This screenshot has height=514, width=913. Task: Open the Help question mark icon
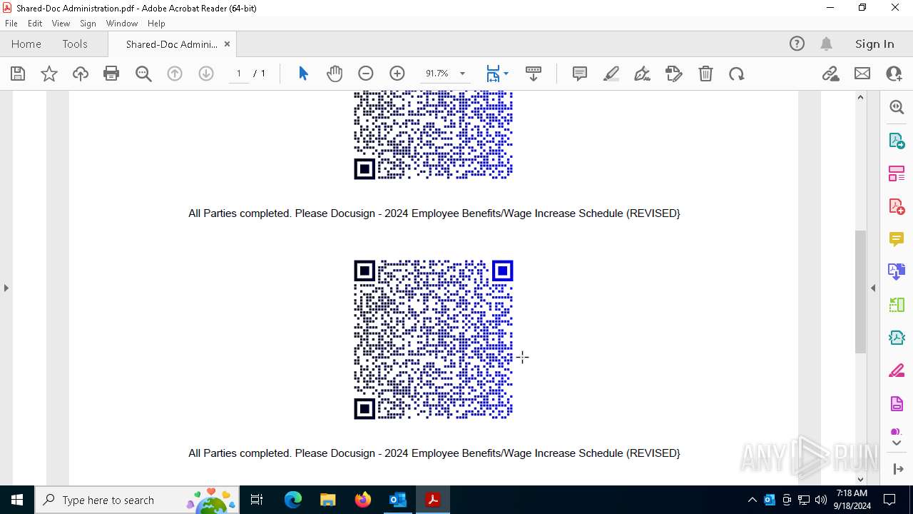click(797, 44)
